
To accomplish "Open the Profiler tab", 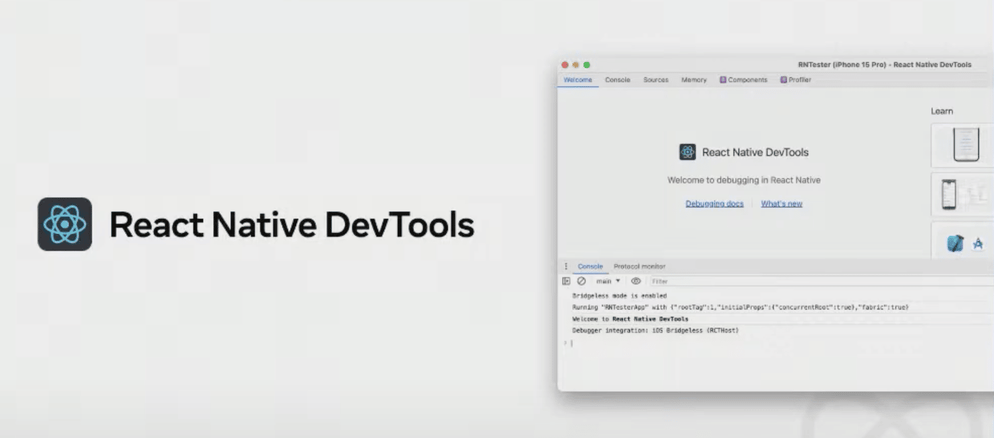I will pos(796,80).
